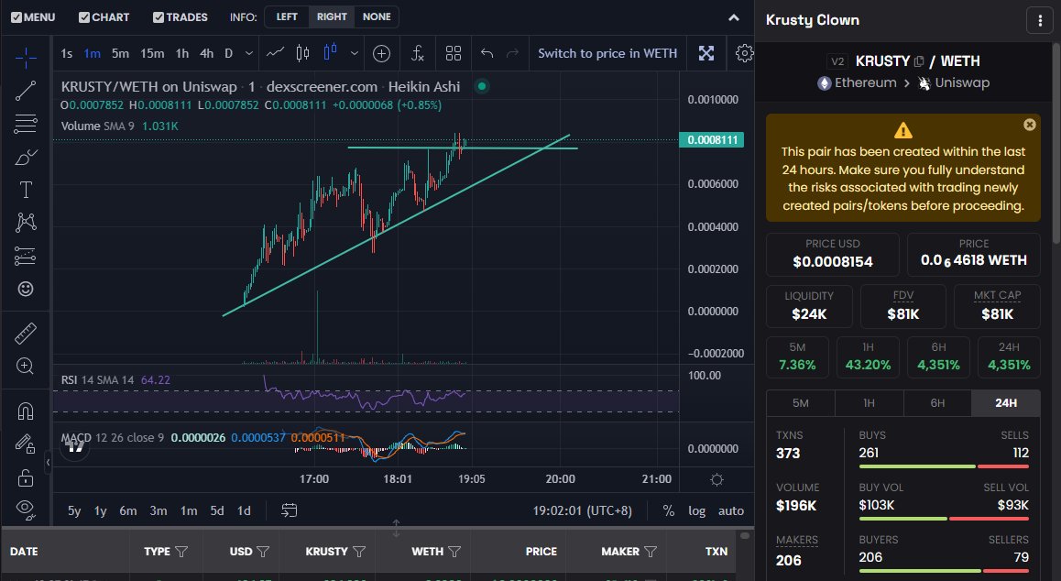This screenshot has width=1061, height=581.
Task: Toggle log price scale
Action: click(697, 511)
